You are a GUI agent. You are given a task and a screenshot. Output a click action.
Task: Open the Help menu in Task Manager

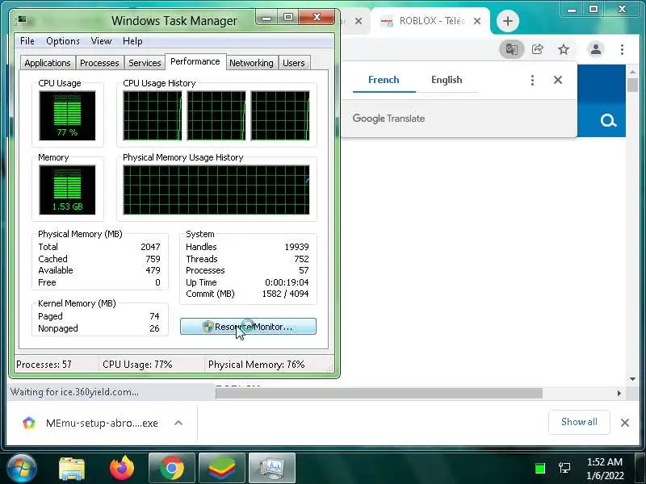132,41
